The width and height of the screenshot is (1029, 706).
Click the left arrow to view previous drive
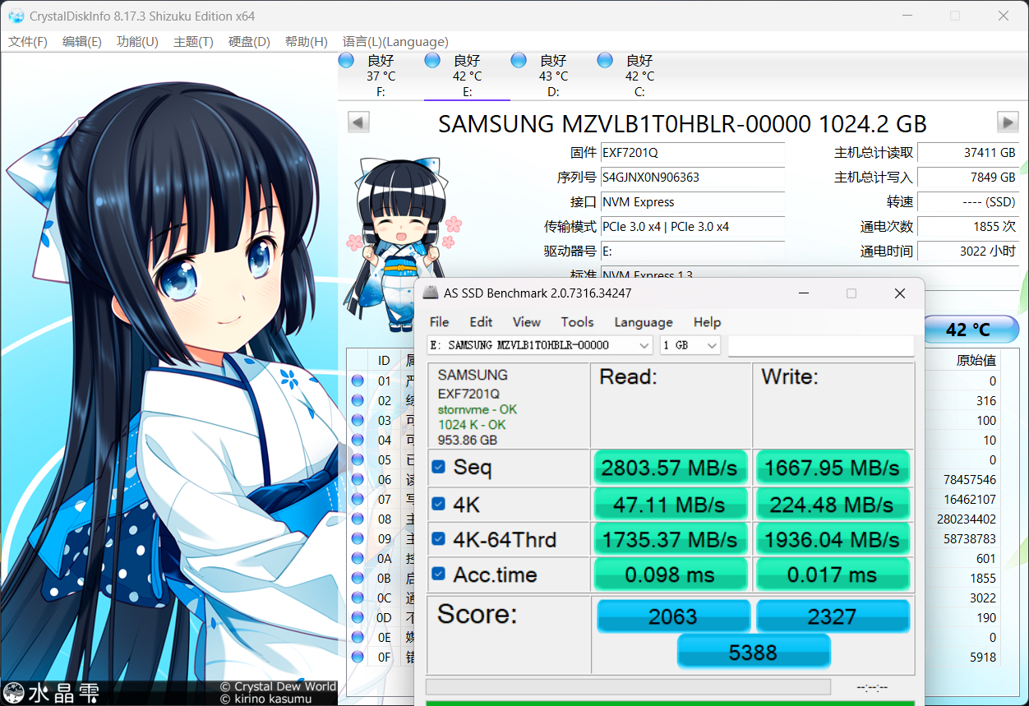(358, 122)
